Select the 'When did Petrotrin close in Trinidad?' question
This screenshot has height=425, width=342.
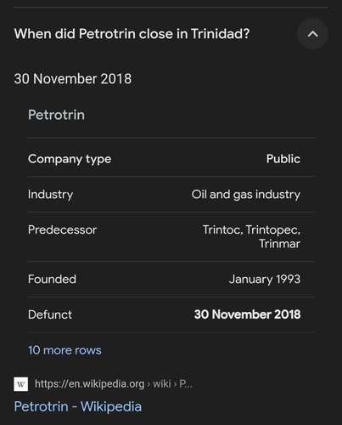[x=132, y=34]
